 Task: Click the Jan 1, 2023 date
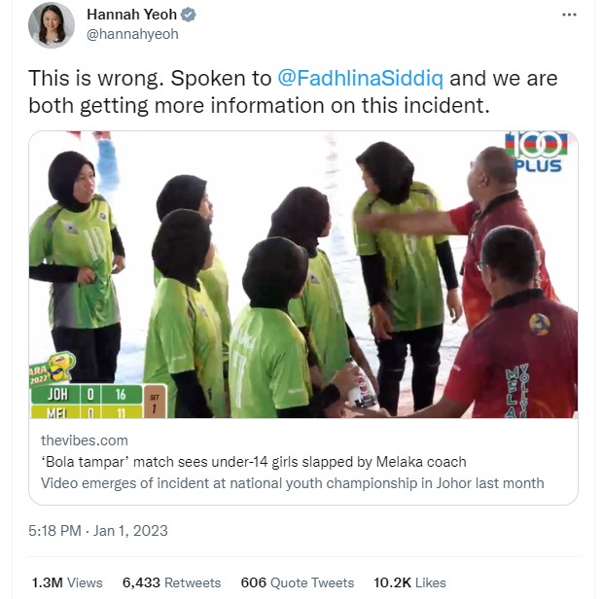130,531
